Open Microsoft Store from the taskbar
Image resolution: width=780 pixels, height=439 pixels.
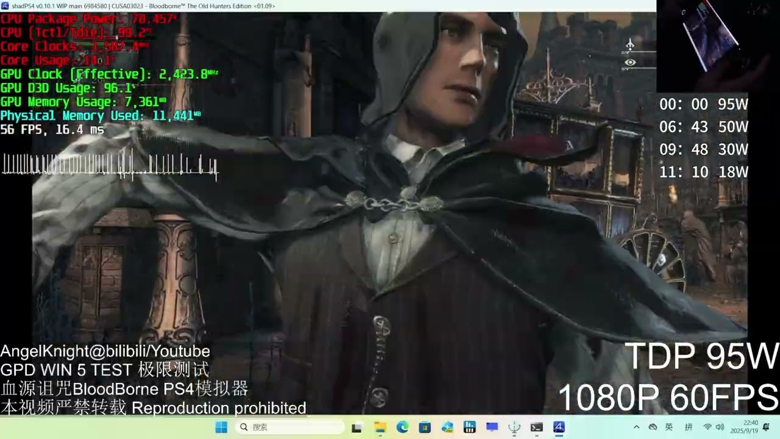[x=425, y=427]
